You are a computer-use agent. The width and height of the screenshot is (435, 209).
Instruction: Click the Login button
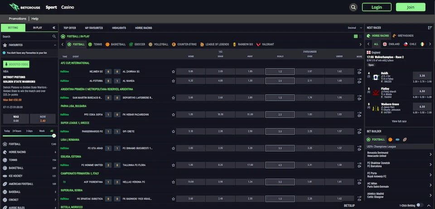[x=377, y=7]
